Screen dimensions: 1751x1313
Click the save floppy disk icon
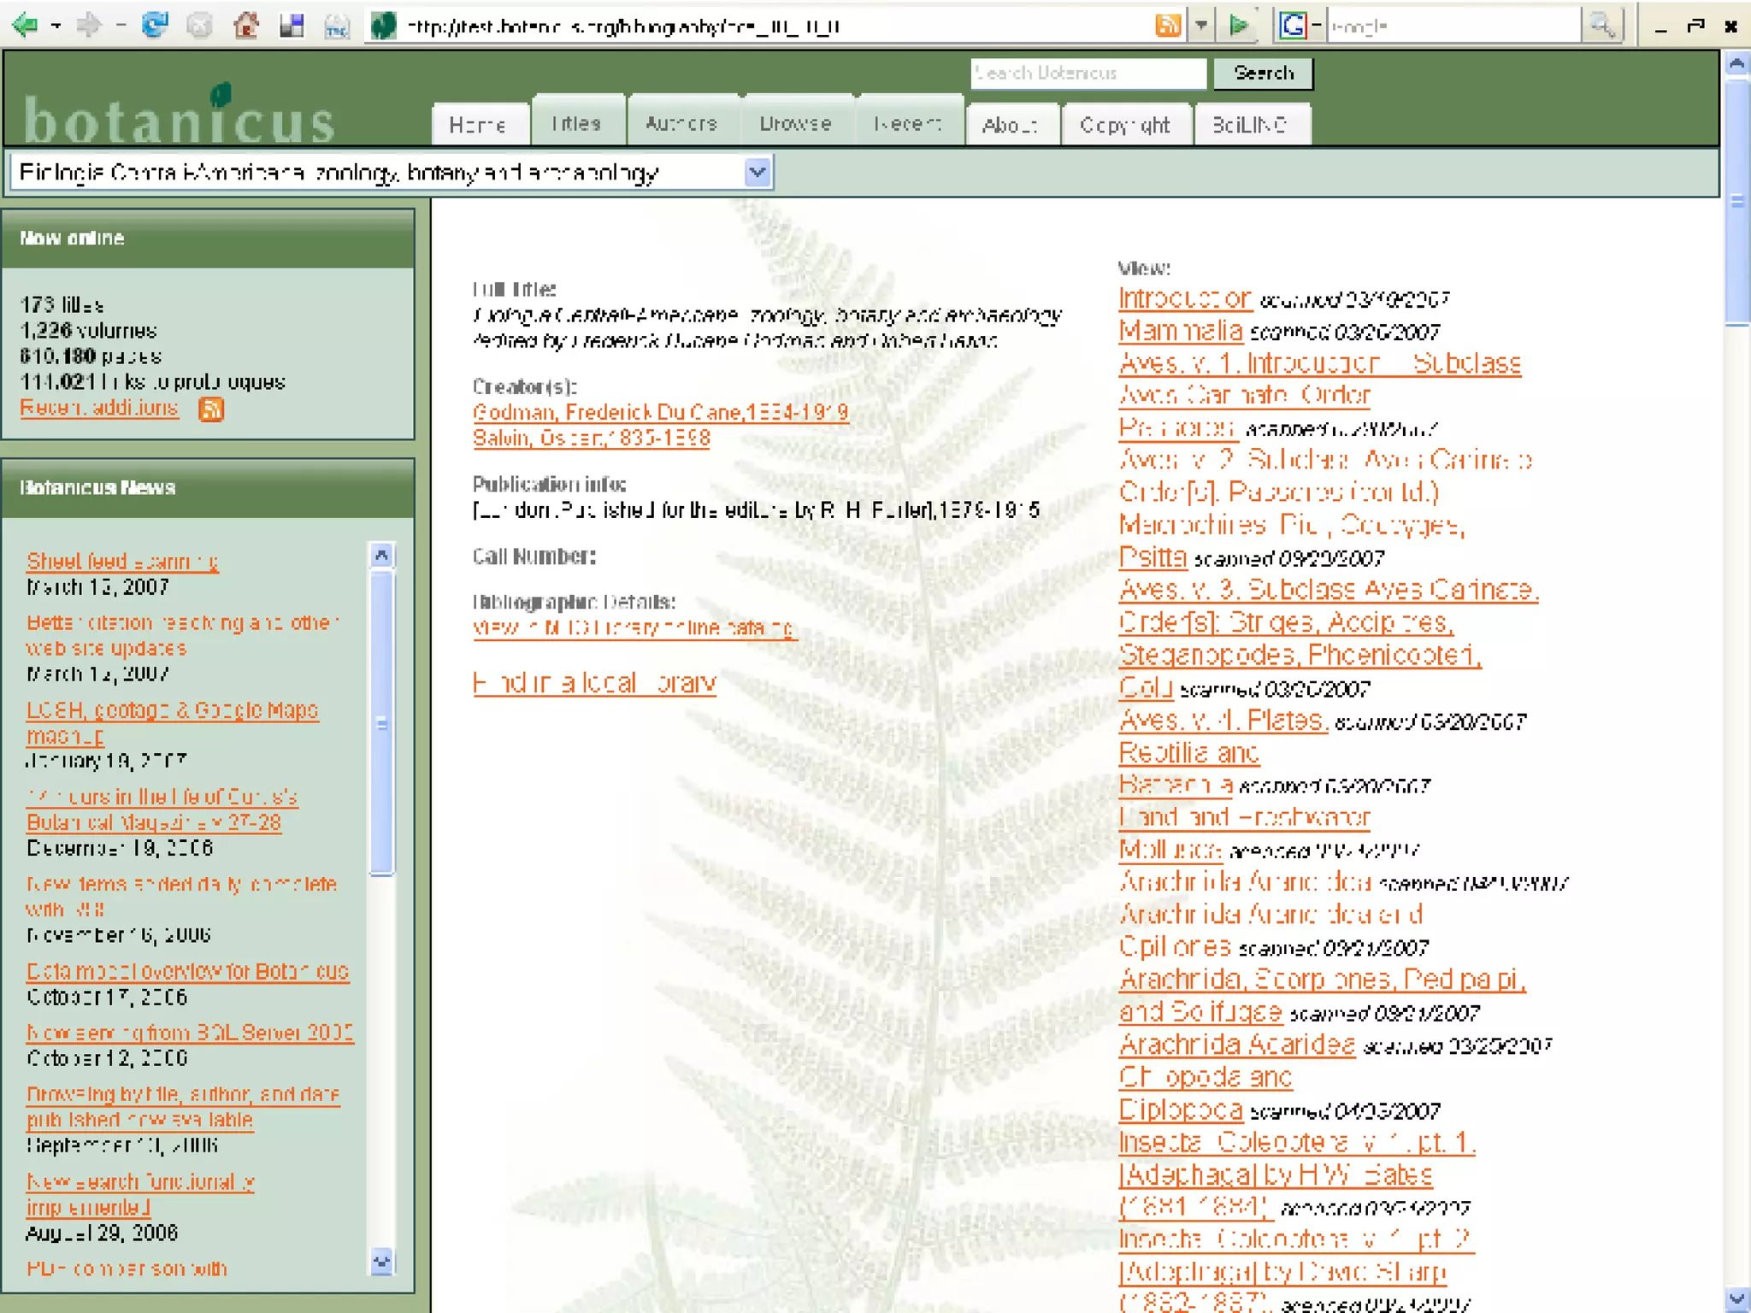tap(292, 26)
